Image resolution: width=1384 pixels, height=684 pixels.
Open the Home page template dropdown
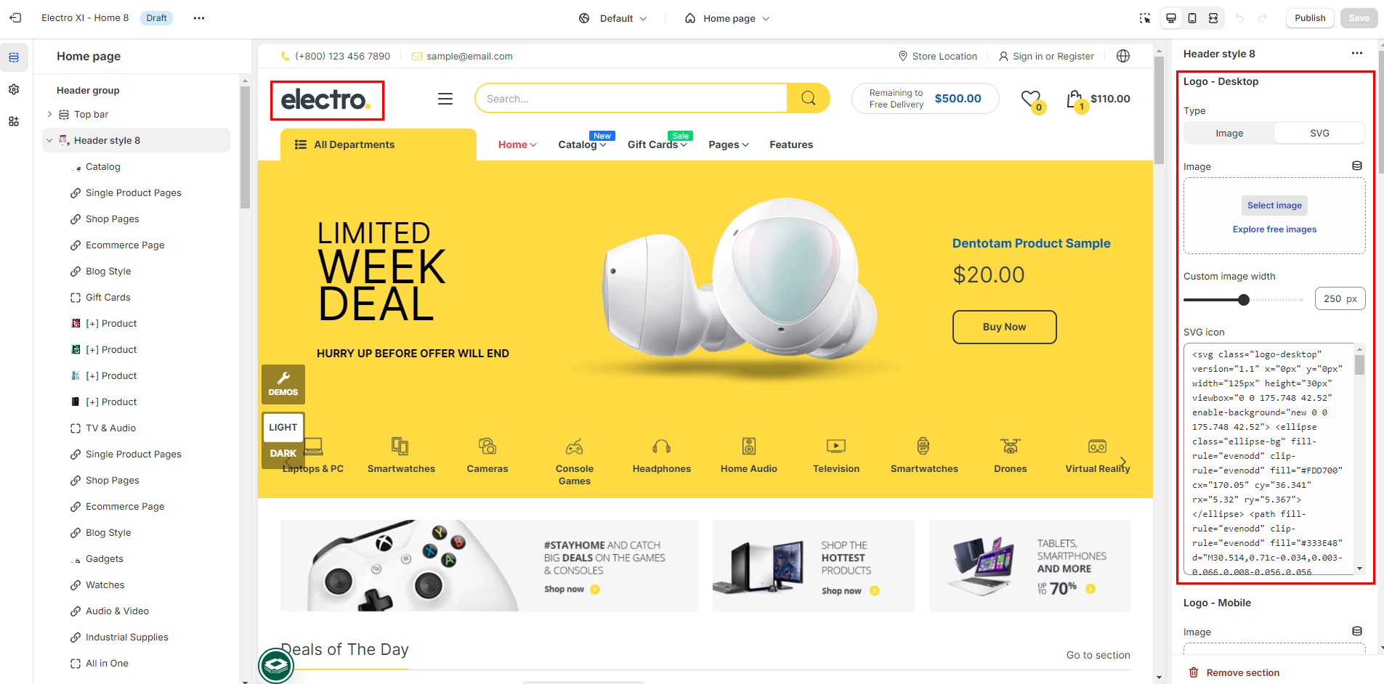pyautogui.click(x=727, y=18)
